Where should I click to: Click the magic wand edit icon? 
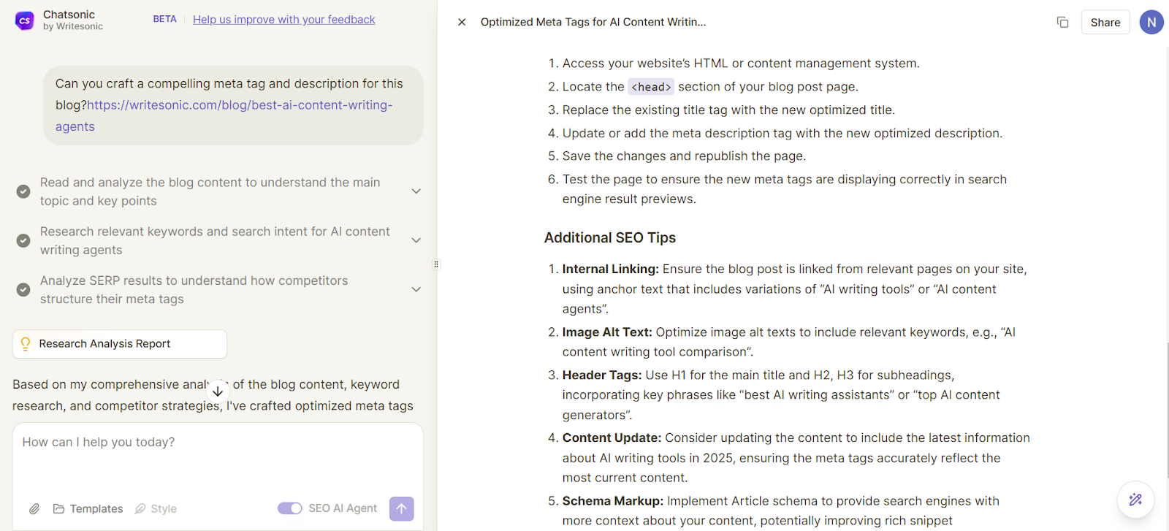pyautogui.click(x=1135, y=500)
